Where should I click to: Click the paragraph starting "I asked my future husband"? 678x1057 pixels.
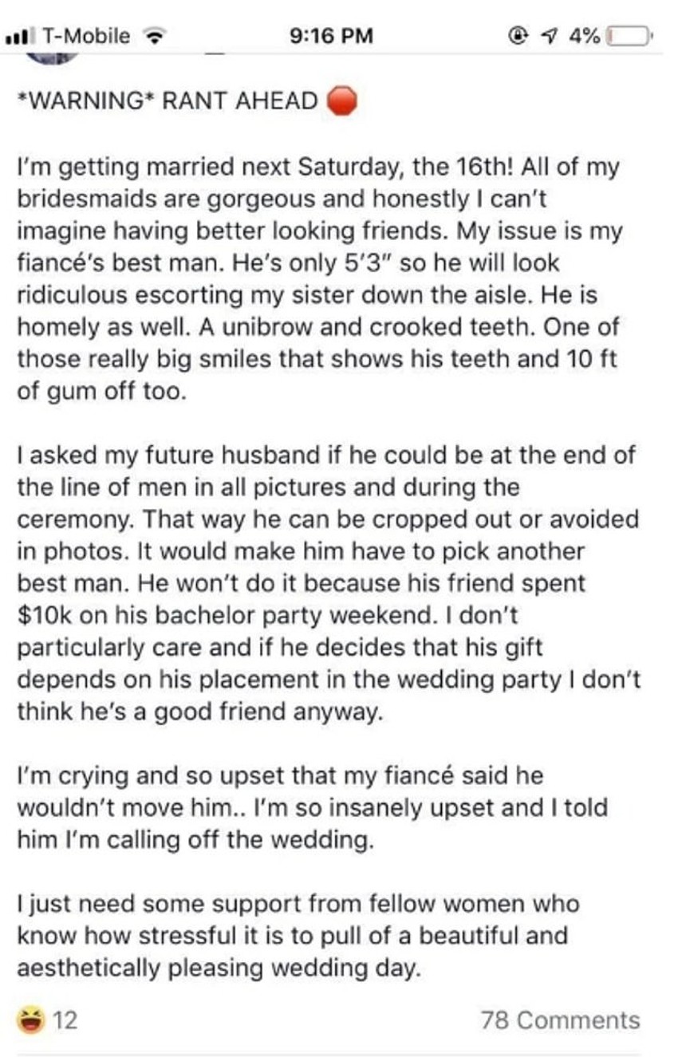pos(327,582)
